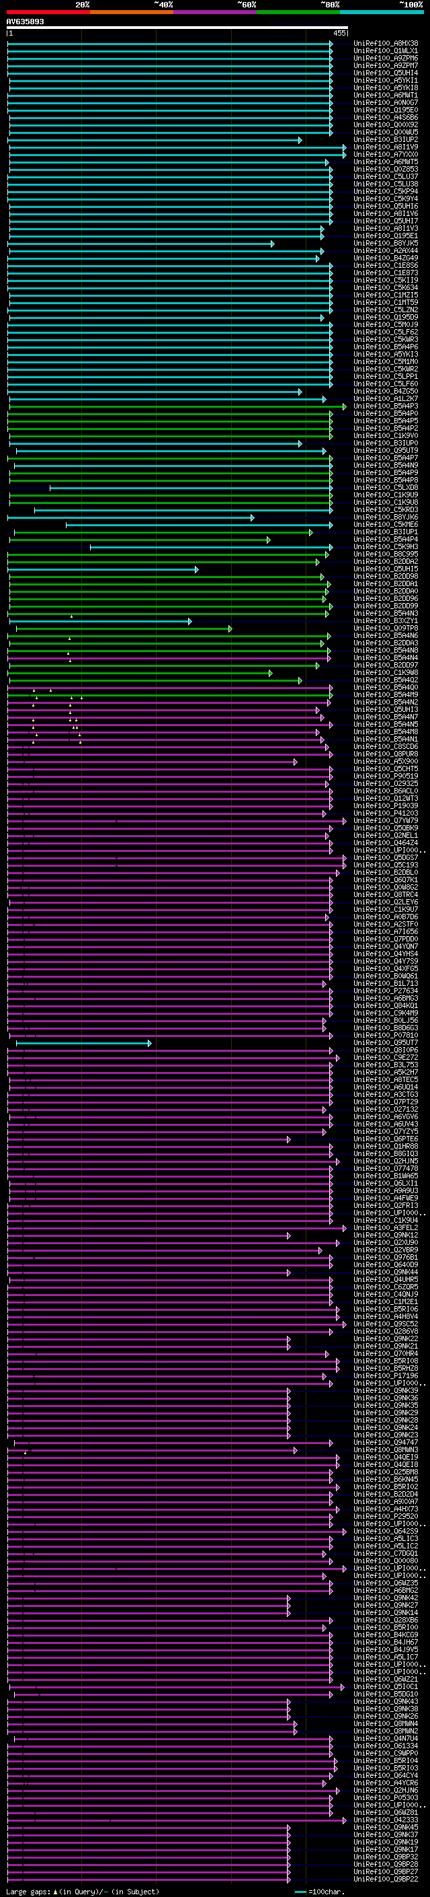Click the green ~80% legend segment
This screenshot has height=1897, width=430.
pos(298,12)
